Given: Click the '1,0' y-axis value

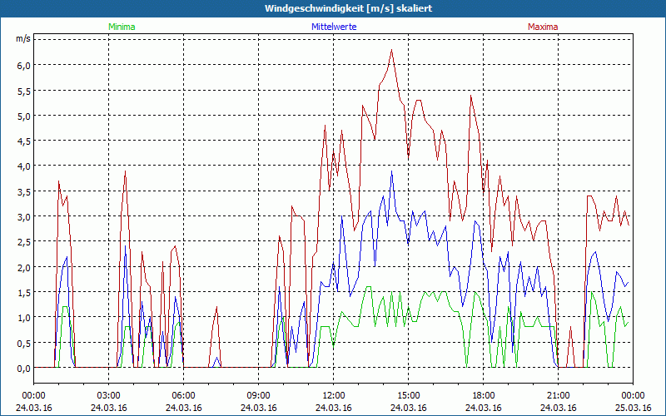Looking at the screenshot, I should (24, 318).
